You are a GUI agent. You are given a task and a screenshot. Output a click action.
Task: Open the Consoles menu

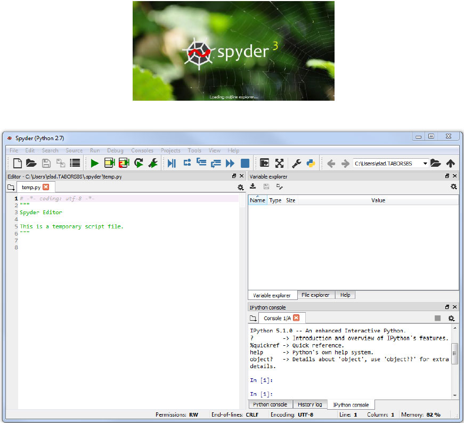click(x=142, y=150)
